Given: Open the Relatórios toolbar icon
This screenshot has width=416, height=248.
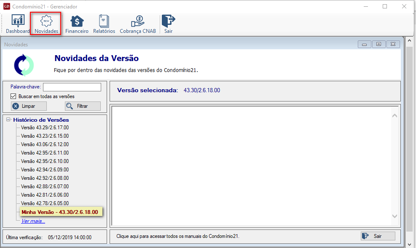Looking at the screenshot, I should pyautogui.click(x=104, y=24).
